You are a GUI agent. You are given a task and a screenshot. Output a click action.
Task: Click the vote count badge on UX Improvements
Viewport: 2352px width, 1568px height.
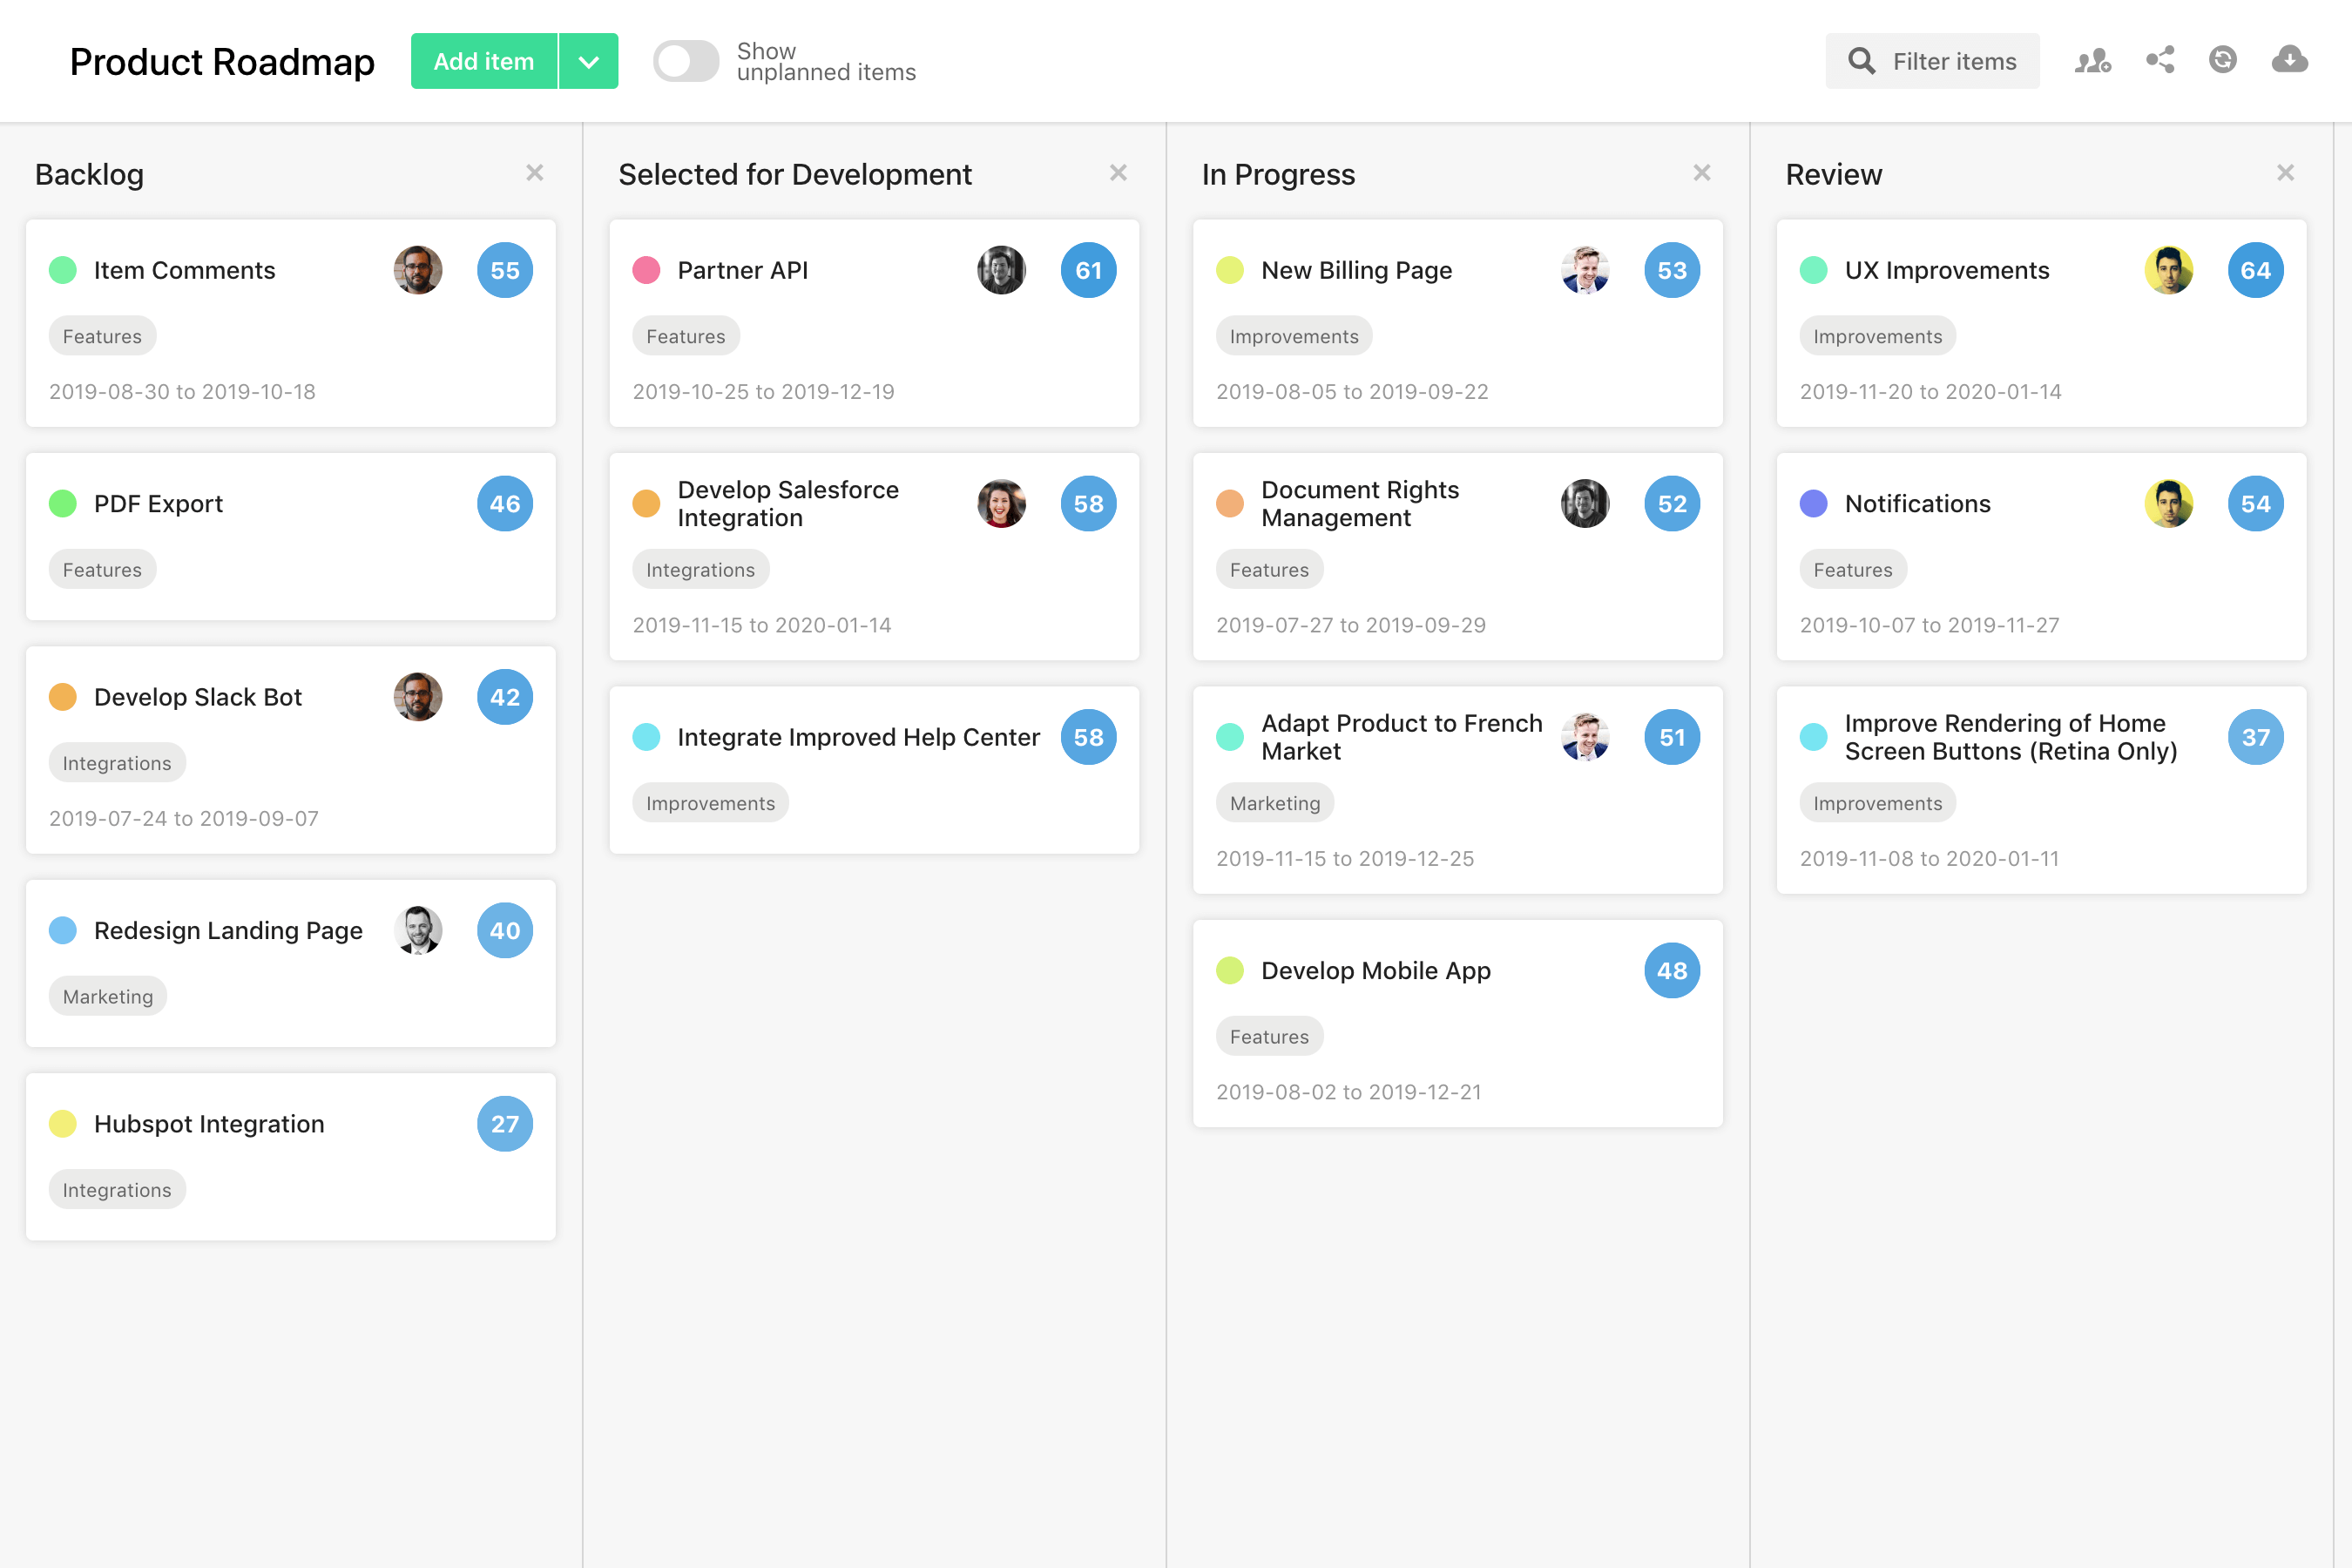[2256, 270]
